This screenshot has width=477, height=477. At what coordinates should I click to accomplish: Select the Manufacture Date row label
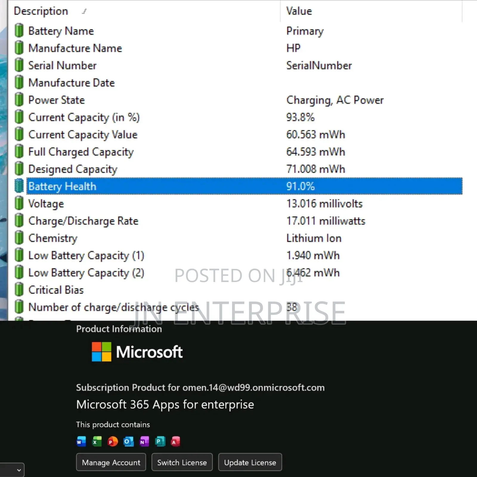pyautogui.click(x=72, y=83)
